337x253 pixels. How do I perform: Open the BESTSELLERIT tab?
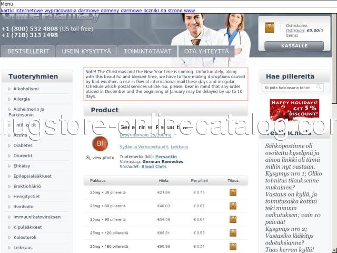[28, 51]
